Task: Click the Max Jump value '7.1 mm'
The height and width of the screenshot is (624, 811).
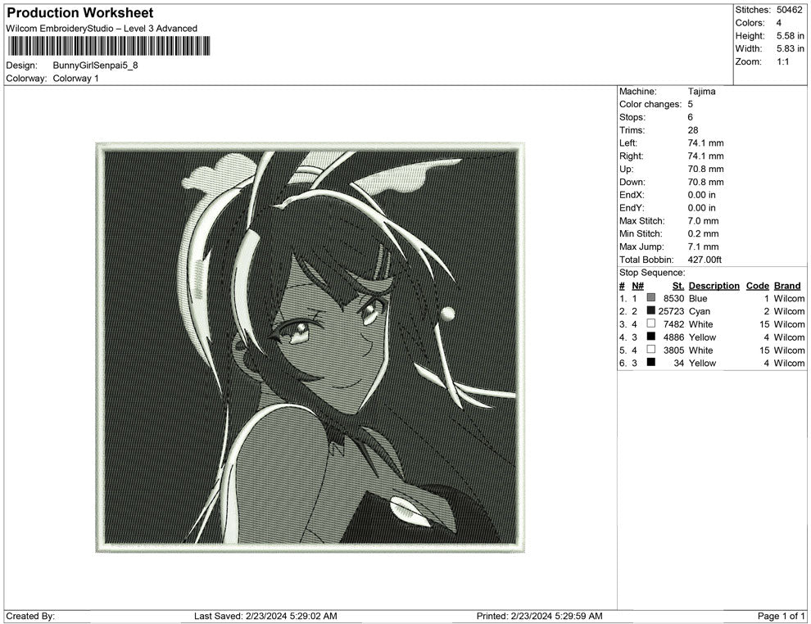Action: pyautogui.click(x=703, y=246)
